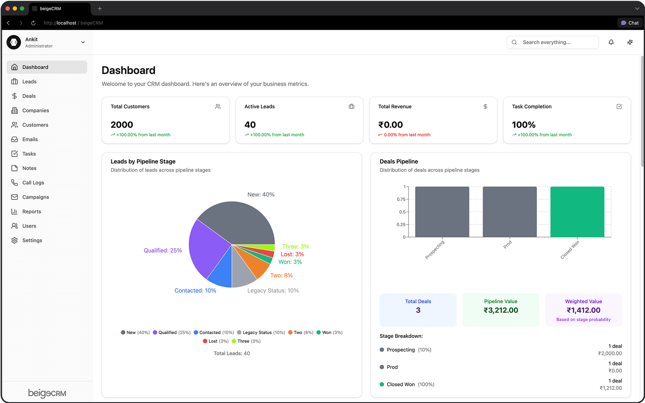Click the Leads briefcase icon in sidebar
Viewport: 645px width, 403px height.
pyautogui.click(x=14, y=82)
